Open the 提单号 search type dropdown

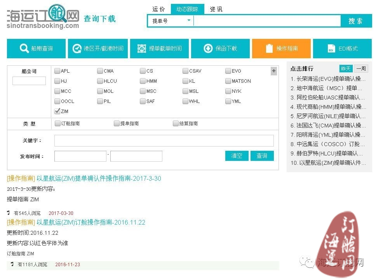(x=171, y=21)
